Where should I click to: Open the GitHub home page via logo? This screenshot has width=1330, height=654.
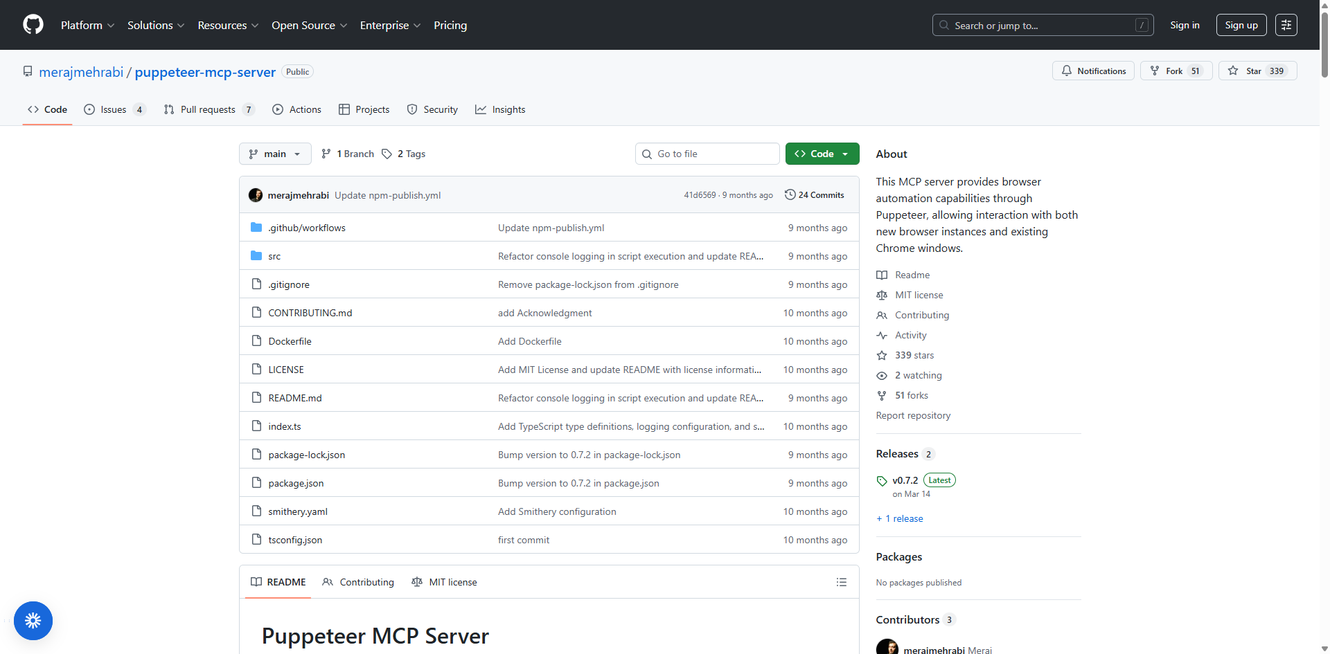pyautogui.click(x=33, y=24)
